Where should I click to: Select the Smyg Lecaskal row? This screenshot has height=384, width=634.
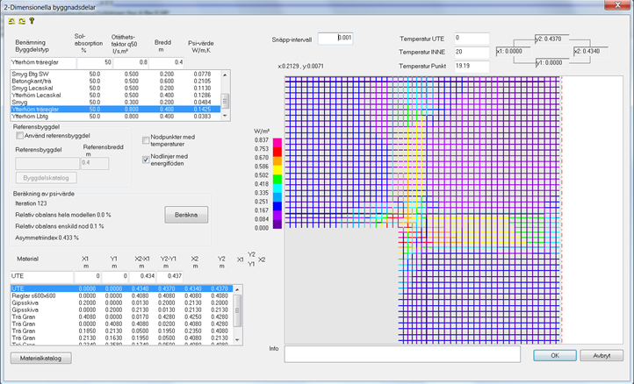click(116, 89)
